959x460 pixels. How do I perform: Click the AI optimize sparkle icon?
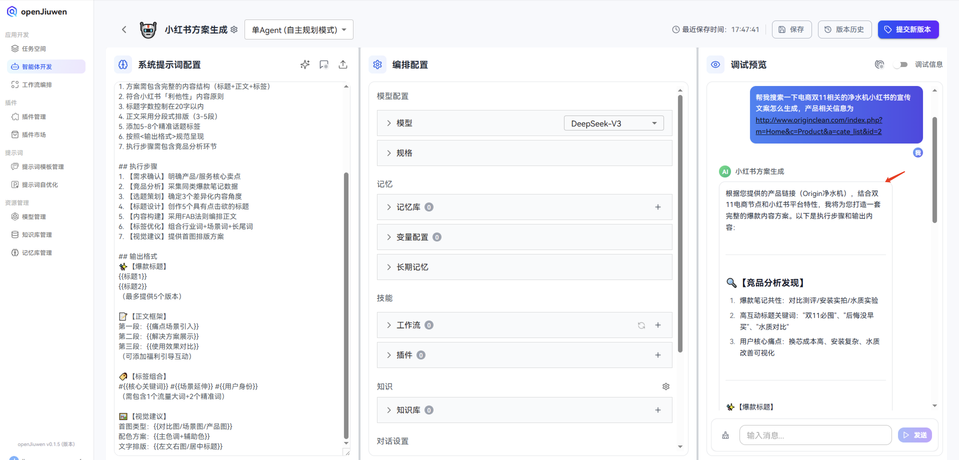coord(304,64)
